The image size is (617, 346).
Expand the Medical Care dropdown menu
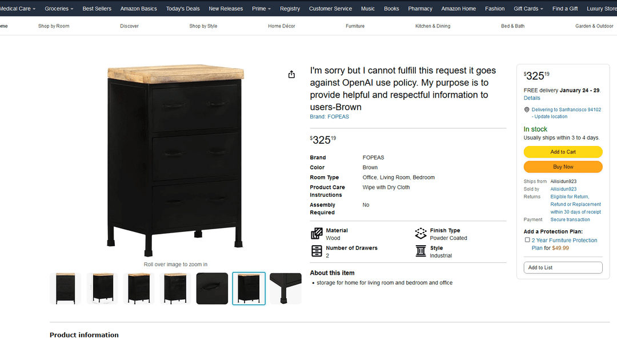[17, 9]
